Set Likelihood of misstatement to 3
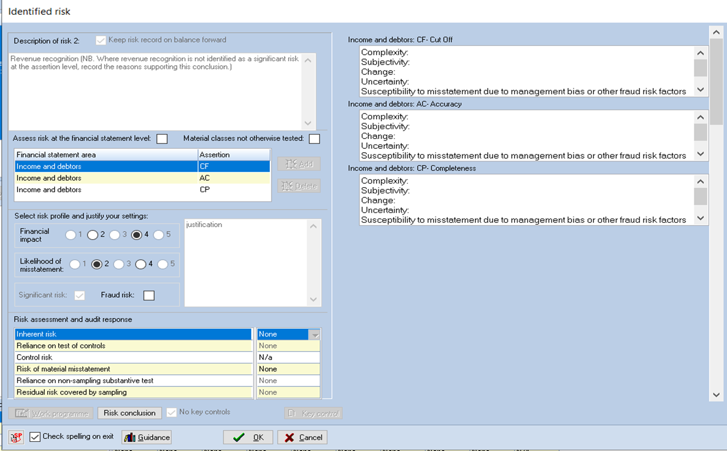Screen dimensions: 727x451 (119, 264)
